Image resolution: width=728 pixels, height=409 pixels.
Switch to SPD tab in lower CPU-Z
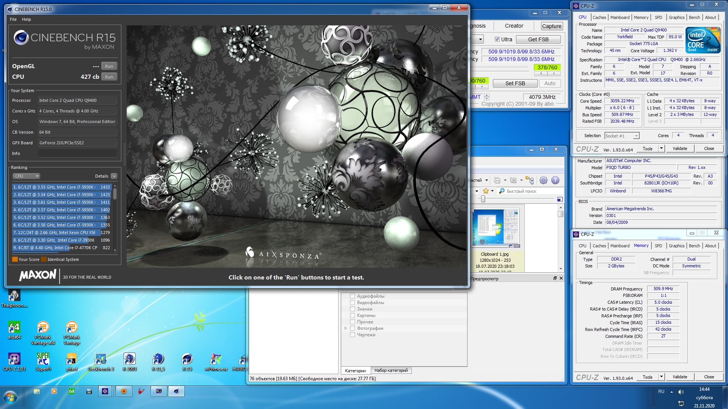(658, 246)
